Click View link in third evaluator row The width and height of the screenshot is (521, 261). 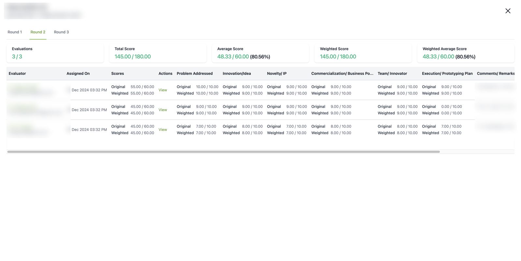(x=163, y=130)
